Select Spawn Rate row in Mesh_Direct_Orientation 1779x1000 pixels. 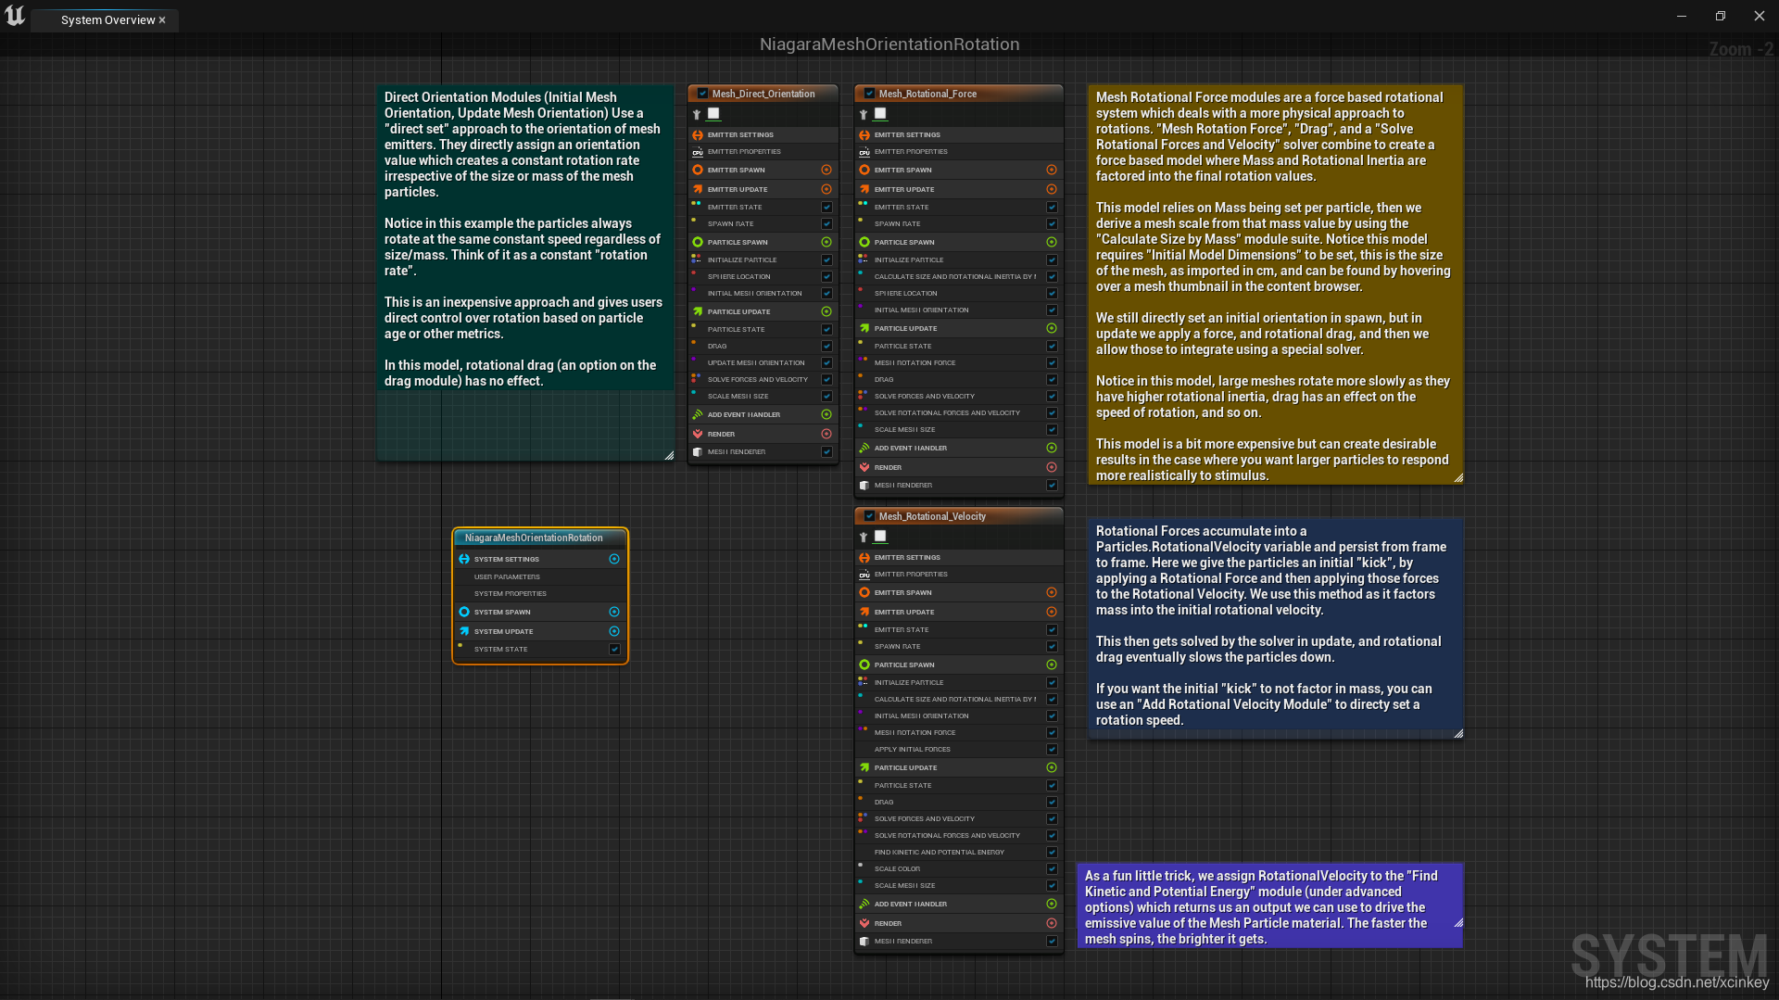point(763,224)
